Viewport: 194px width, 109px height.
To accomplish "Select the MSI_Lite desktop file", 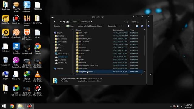I will point(5,48).
